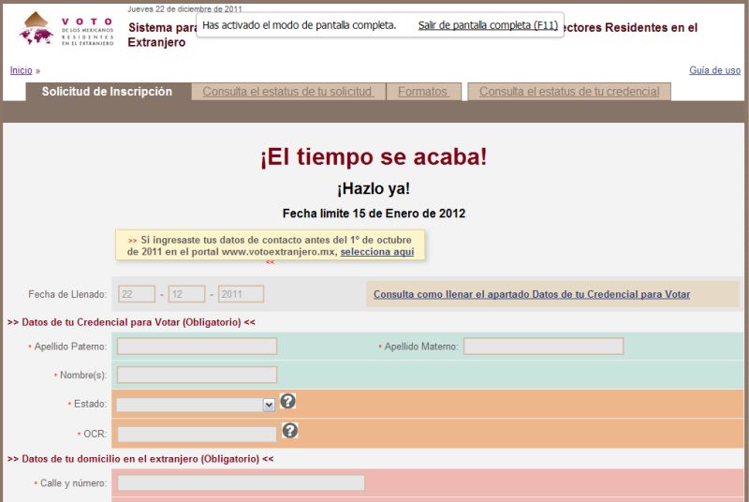The image size is (749, 502).
Task: Open the Formatos tab
Action: pyautogui.click(x=422, y=92)
